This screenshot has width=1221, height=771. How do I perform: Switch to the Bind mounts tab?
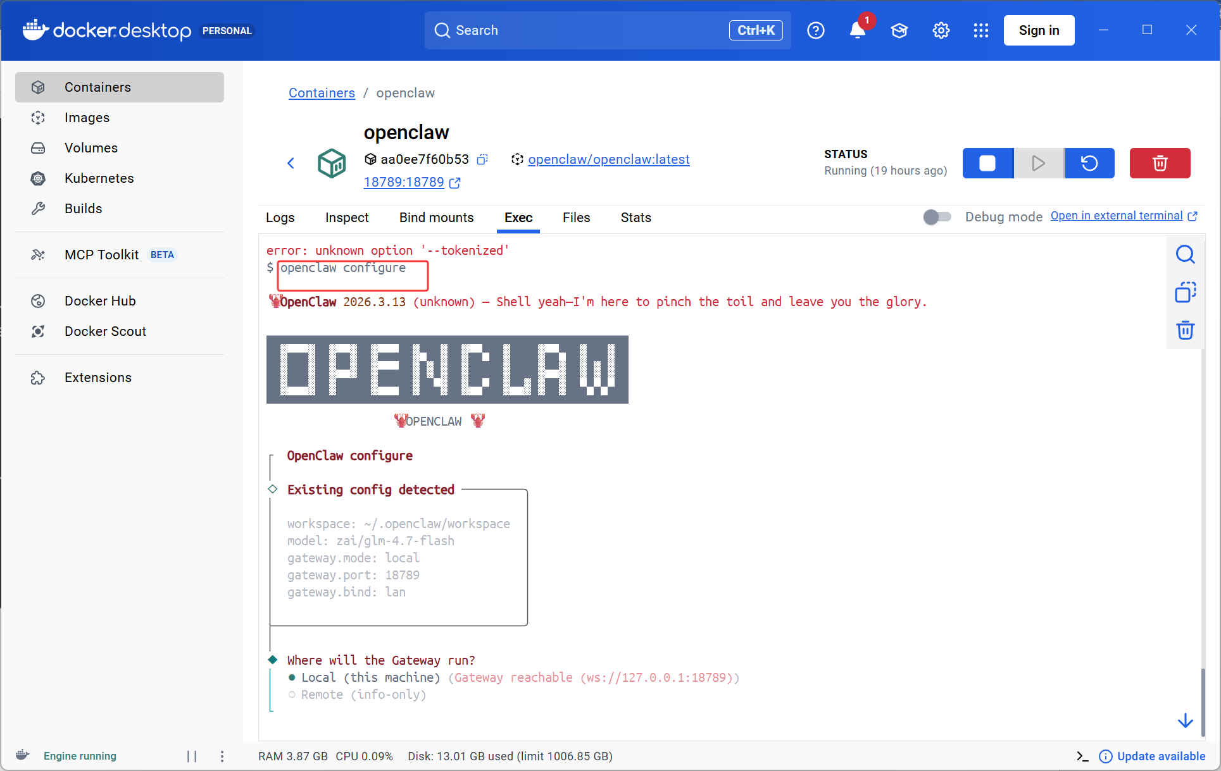[437, 218]
